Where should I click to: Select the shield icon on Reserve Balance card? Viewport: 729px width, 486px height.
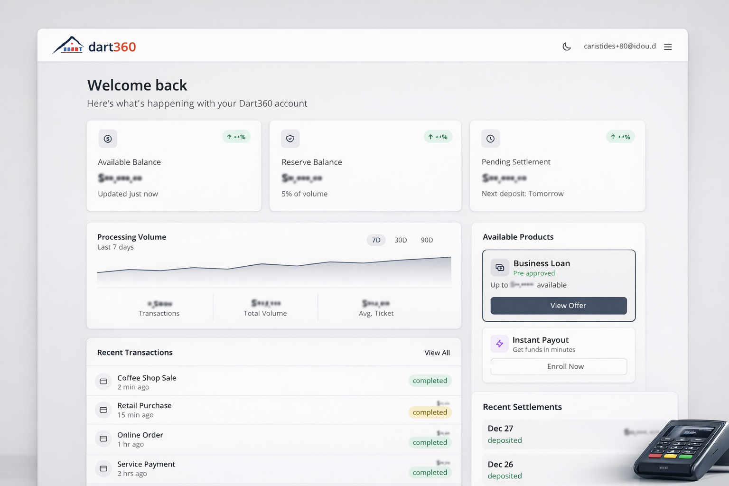[290, 139]
